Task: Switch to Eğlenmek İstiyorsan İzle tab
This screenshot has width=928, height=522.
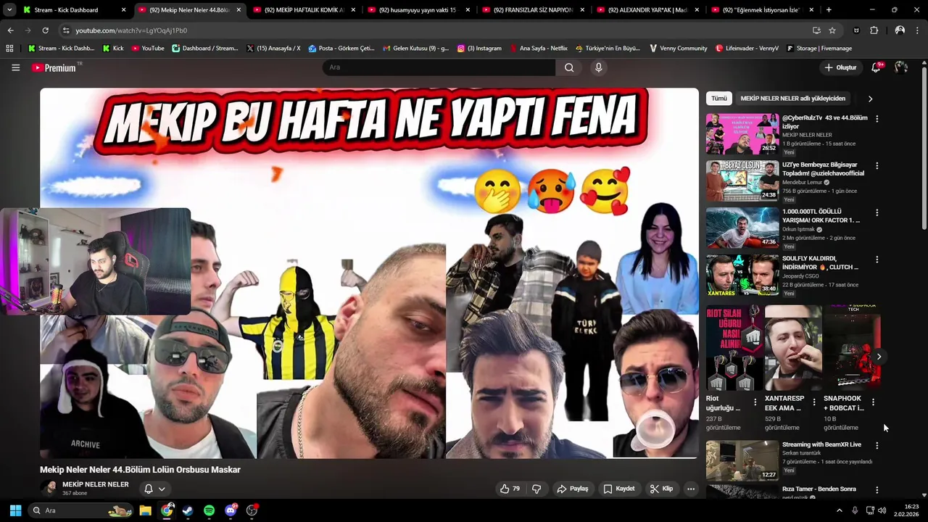Action: pyautogui.click(x=761, y=10)
